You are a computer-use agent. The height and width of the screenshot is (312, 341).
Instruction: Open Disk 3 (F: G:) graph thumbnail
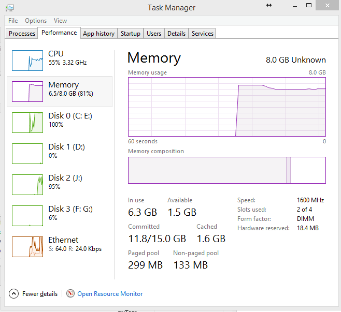(27, 216)
